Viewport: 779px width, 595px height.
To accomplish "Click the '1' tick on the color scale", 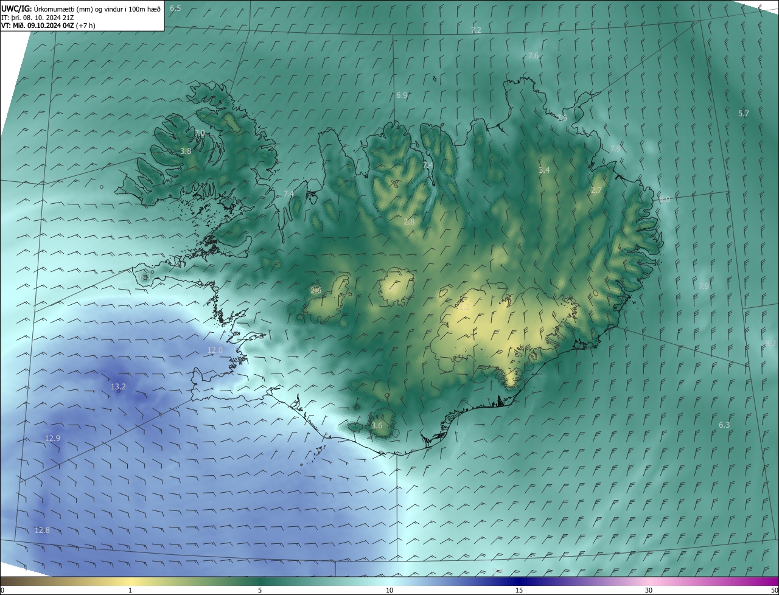I will pos(130,590).
